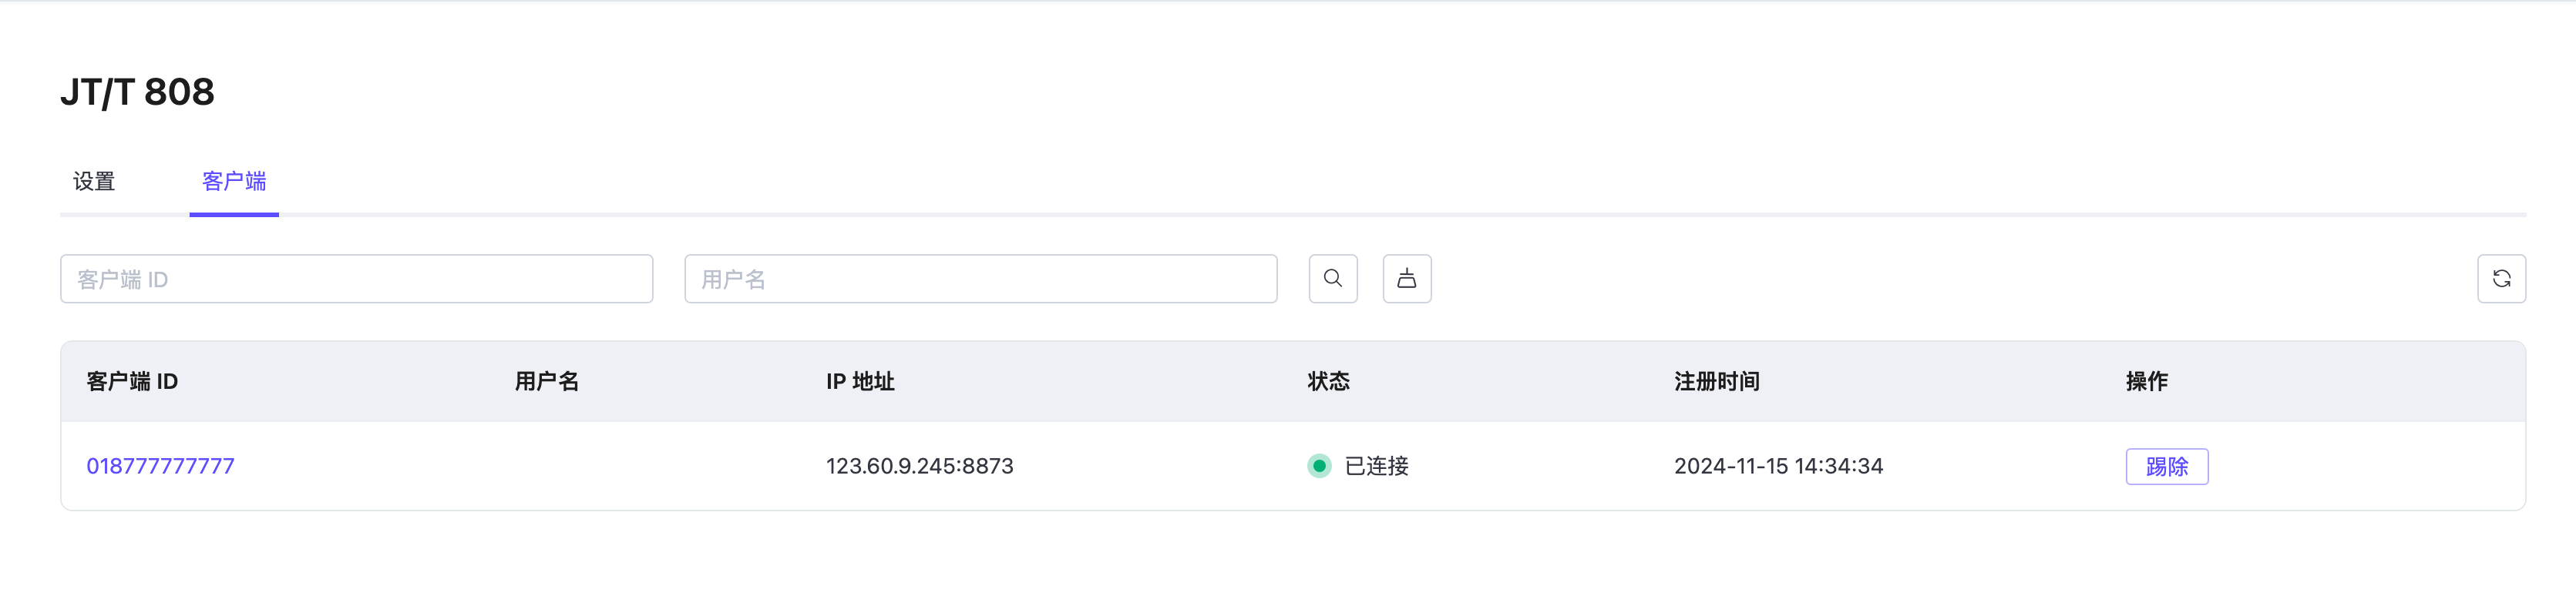Click the 注册时间 column header

click(x=1716, y=381)
